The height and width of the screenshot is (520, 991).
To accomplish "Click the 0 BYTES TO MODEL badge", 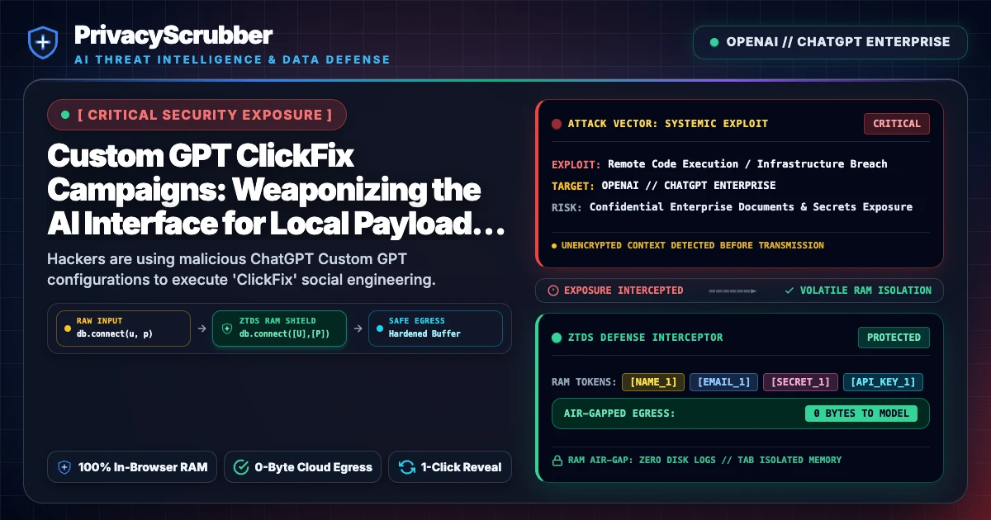I will tap(861, 414).
